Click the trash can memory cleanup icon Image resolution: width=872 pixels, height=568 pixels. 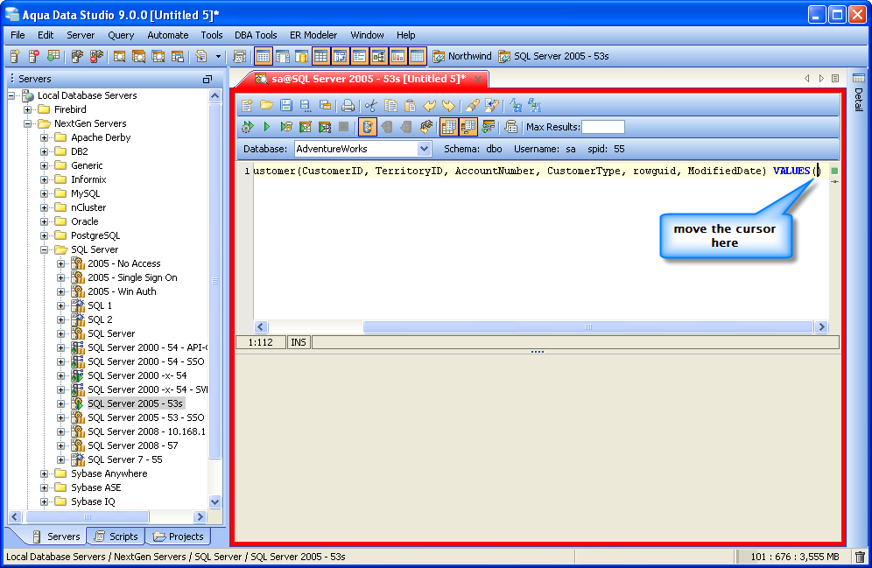[x=860, y=557]
